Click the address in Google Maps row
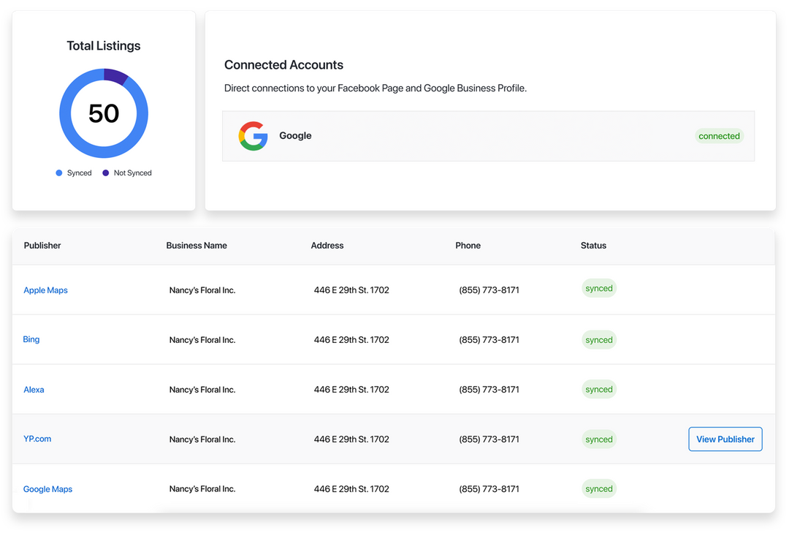The width and height of the screenshot is (789, 533). pos(351,488)
